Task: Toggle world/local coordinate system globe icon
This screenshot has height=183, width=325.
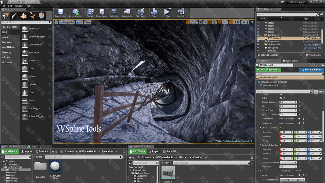Action: tap(201, 22)
